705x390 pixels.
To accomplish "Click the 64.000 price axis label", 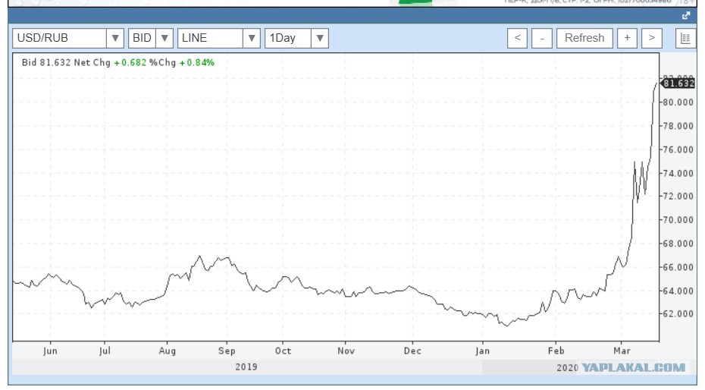I will click(678, 291).
